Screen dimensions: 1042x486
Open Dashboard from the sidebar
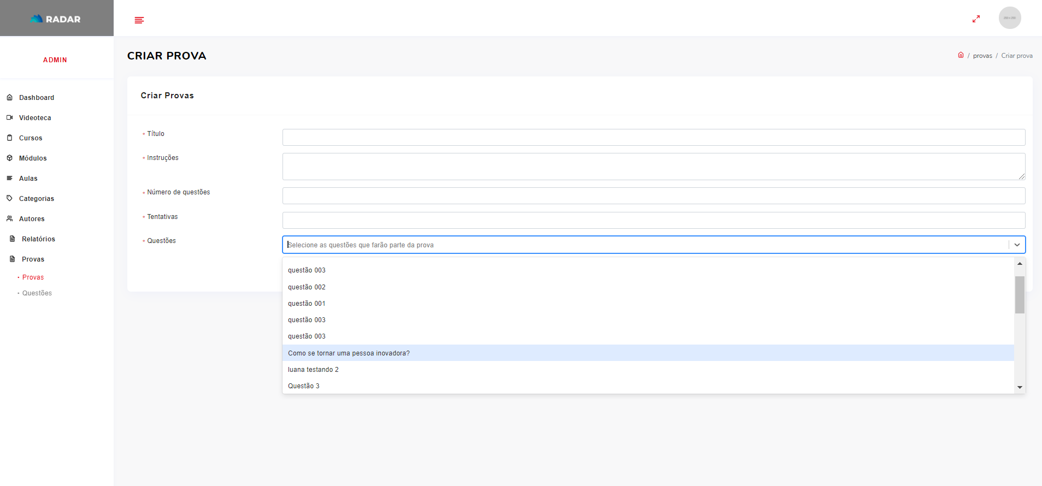click(x=36, y=98)
